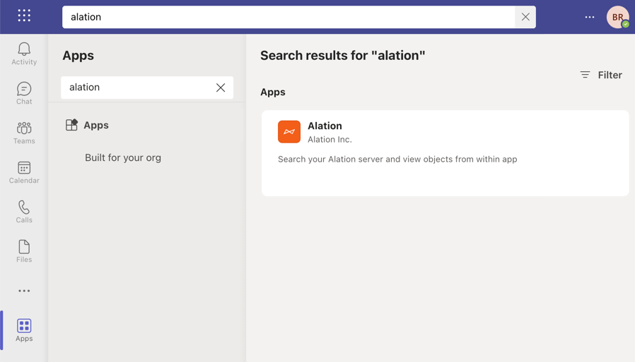
Task: Open the Files section
Action: point(24,251)
